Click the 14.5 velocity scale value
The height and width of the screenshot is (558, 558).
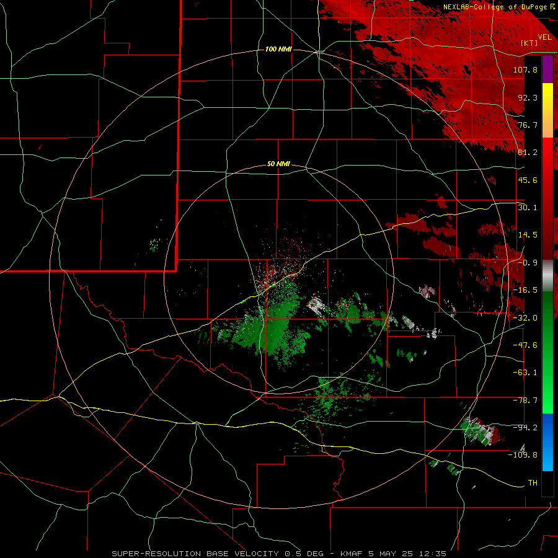[x=528, y=235]
